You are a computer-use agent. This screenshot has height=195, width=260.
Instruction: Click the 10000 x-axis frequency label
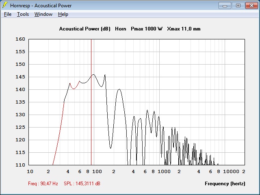click(x=231, y=171)
